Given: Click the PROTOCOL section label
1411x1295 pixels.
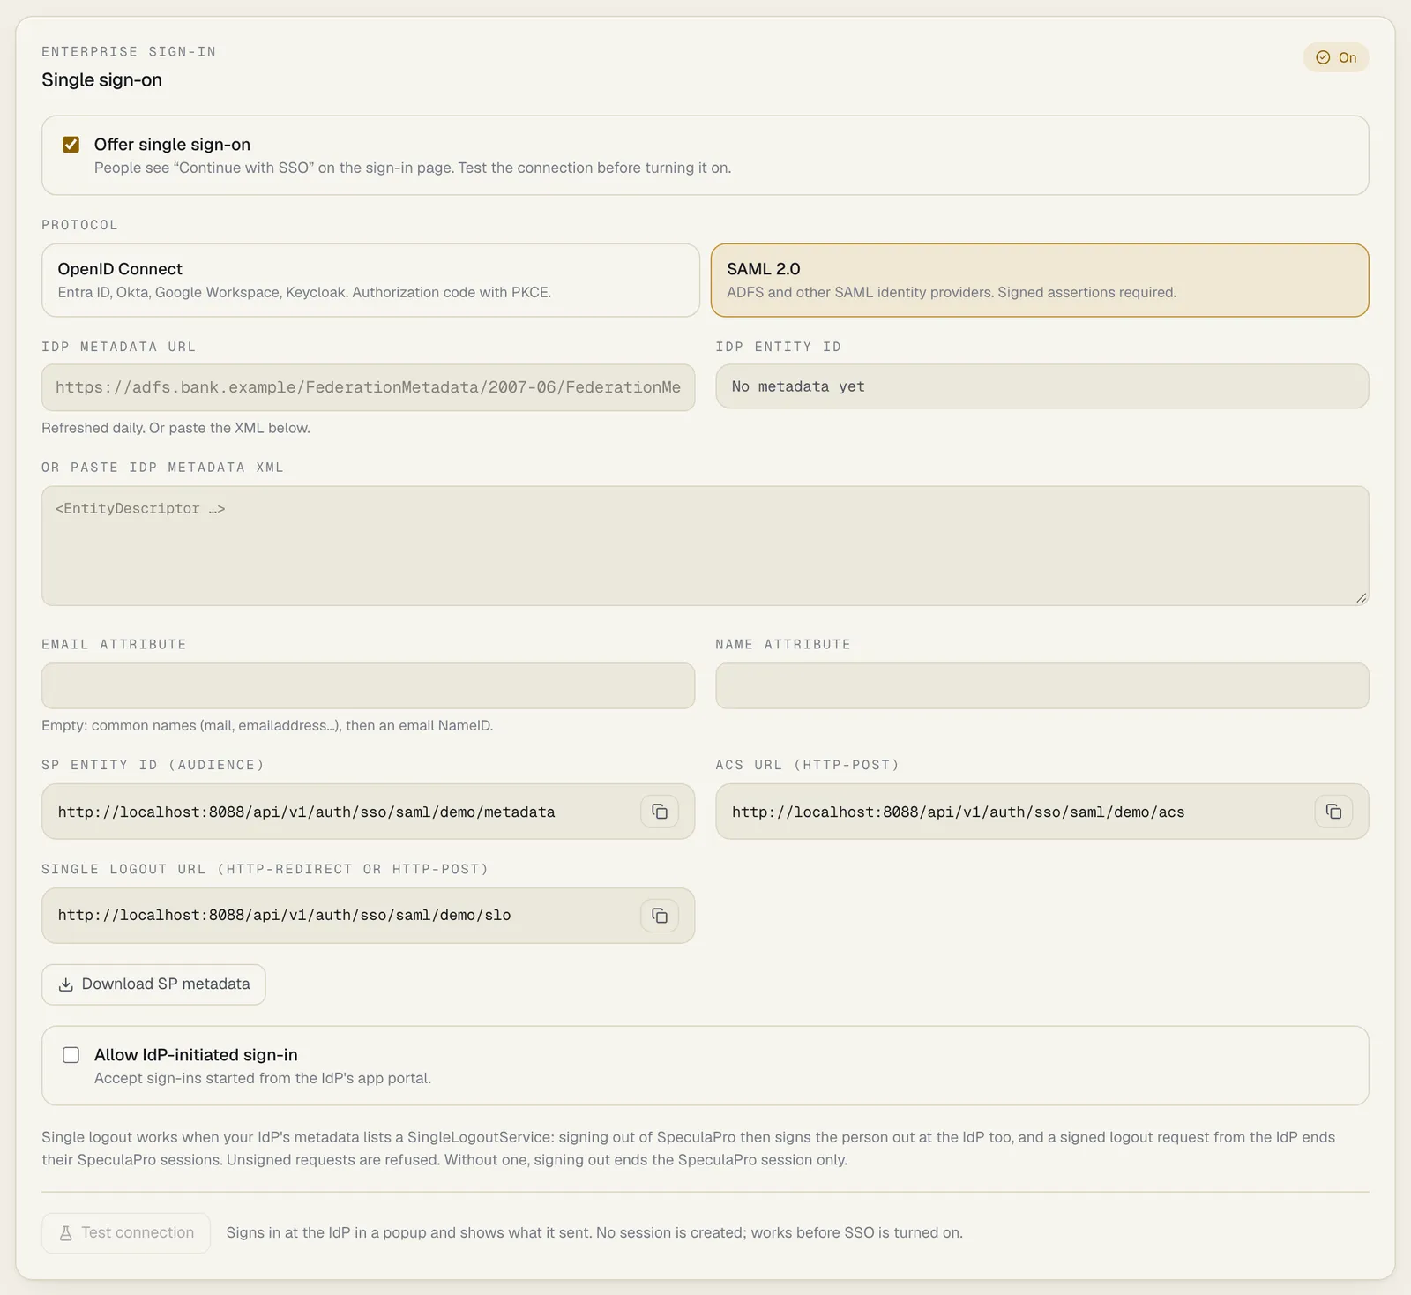Looking at the screenshot, I should coord(79,225).
